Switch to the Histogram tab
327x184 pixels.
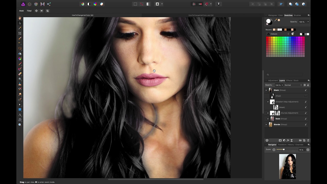point(272,15)
